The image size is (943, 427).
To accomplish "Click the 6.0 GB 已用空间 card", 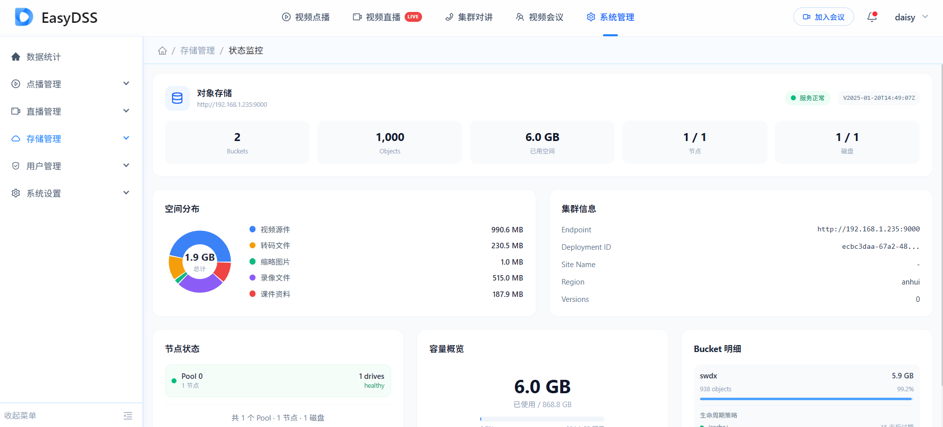I will coord(542,142).
